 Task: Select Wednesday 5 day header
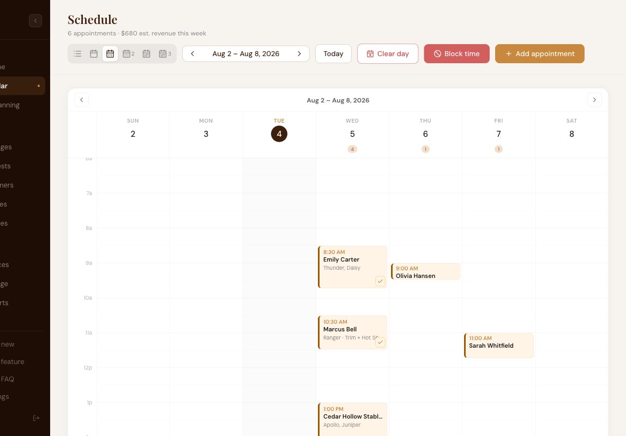(x=352, y=134)
